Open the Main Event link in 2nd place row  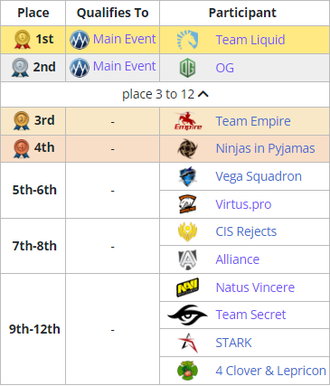point(125,66)
